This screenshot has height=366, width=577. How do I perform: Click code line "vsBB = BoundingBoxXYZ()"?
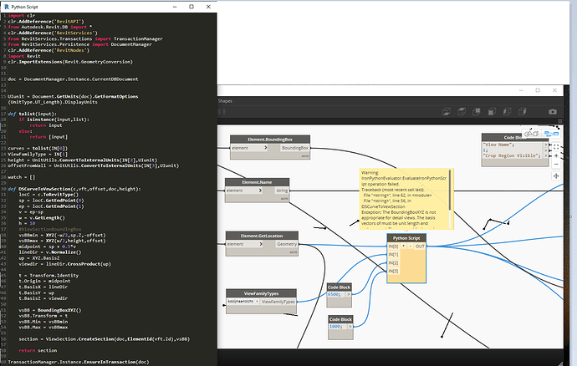pyautogui.click(x=50, y=310)
